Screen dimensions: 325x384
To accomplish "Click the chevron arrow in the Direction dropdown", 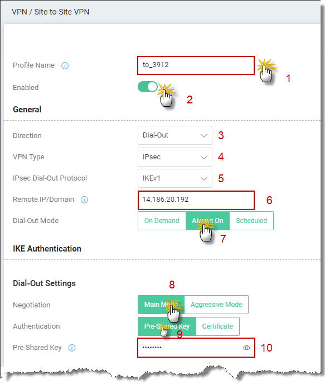I will point(204,135).
